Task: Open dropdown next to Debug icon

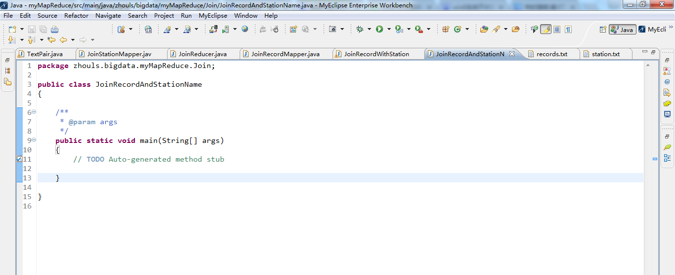Action: click(369, 30)
